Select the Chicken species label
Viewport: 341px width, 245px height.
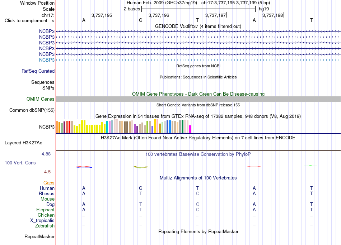pyautogui.click(x=46, y=215)
